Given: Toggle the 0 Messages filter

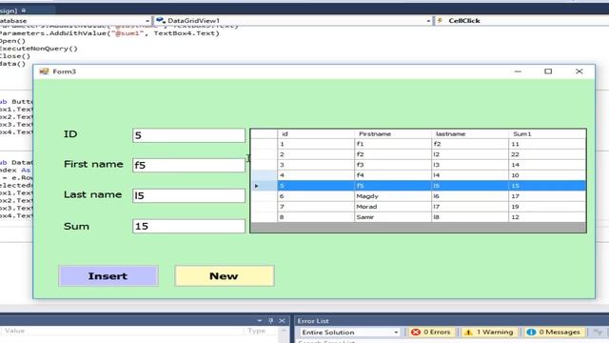Looking at the screenshot, I should point(554,333).
